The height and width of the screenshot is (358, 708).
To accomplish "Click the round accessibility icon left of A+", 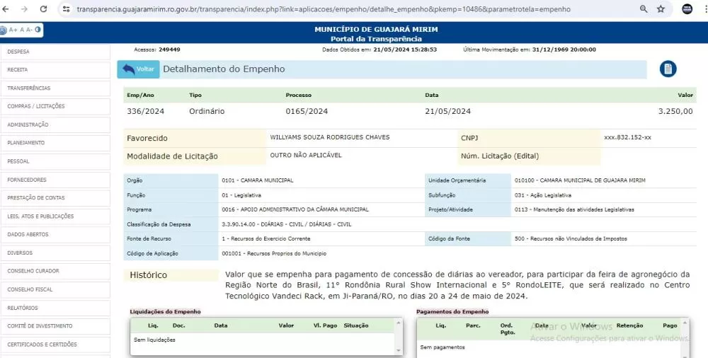I will pyautogui.click(x=3, y=30).
